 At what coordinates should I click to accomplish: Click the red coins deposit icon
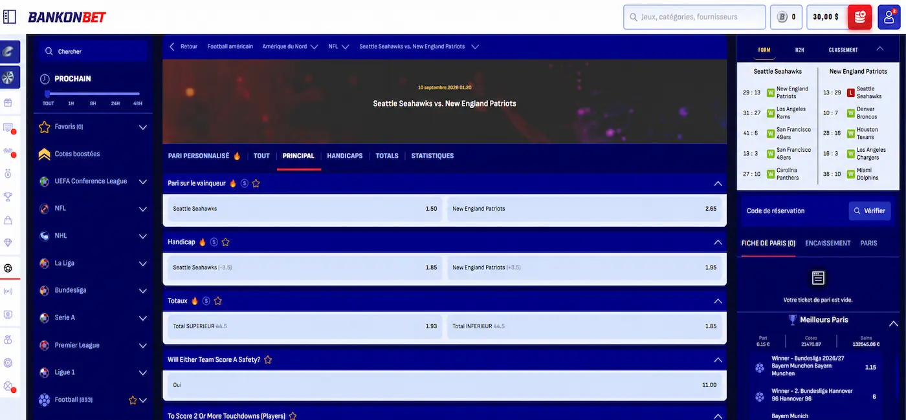tap(860, 17)
